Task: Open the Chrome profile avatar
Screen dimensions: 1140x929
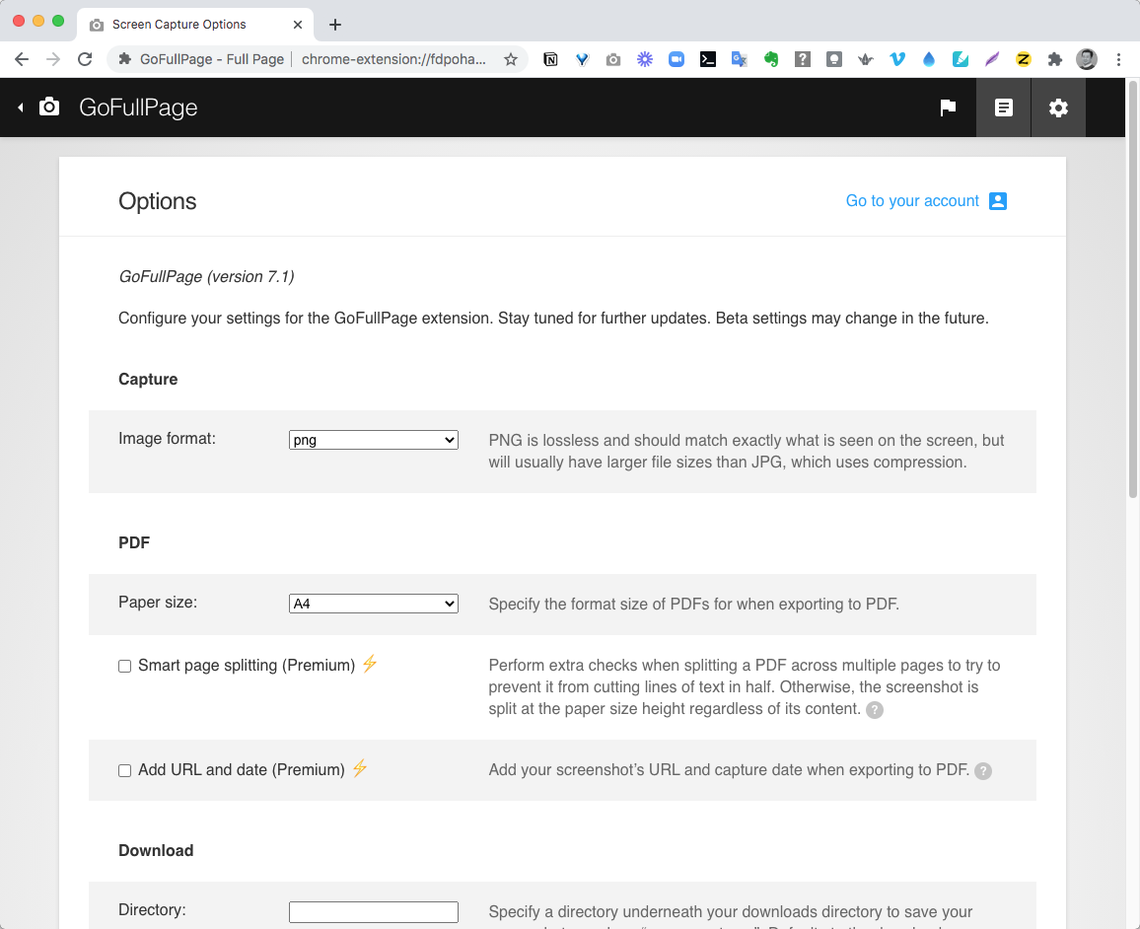Action: pos(1086,59)
